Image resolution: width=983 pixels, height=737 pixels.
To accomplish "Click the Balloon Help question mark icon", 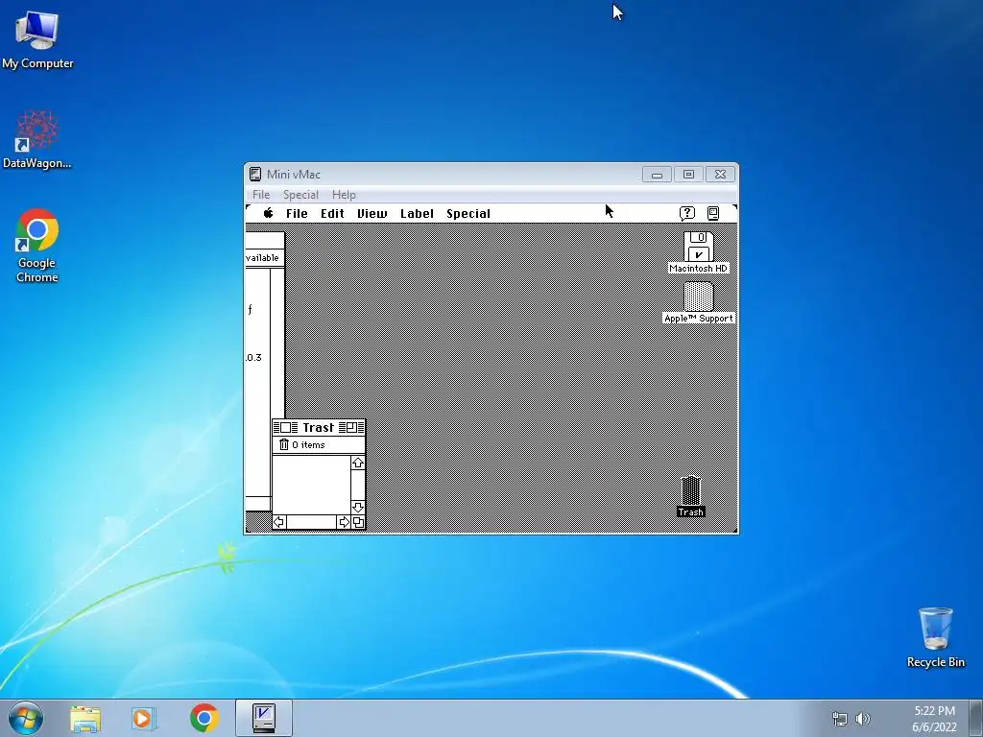I will 687,214.
